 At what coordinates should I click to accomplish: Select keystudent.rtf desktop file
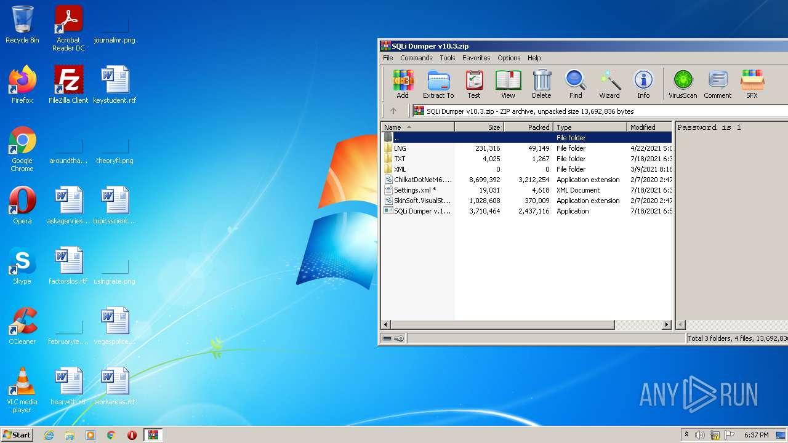pos(115,85)
